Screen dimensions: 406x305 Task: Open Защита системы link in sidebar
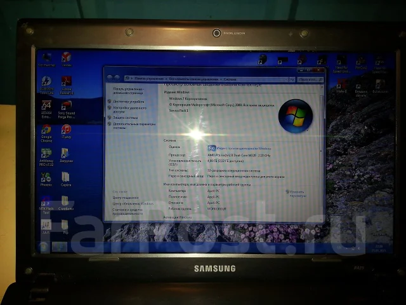(x=126, y=118)
